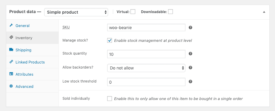The height and width of the screenshot is (111, 275).
Task: Open the Shipping tab
Action: point(33,50)
